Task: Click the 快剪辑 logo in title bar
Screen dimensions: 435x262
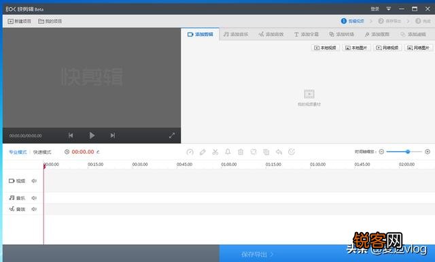Action: point(24,9)
